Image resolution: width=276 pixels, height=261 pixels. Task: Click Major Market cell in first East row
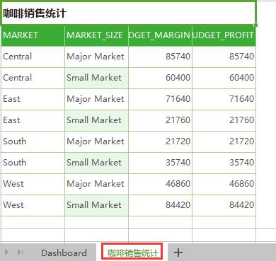97,99
